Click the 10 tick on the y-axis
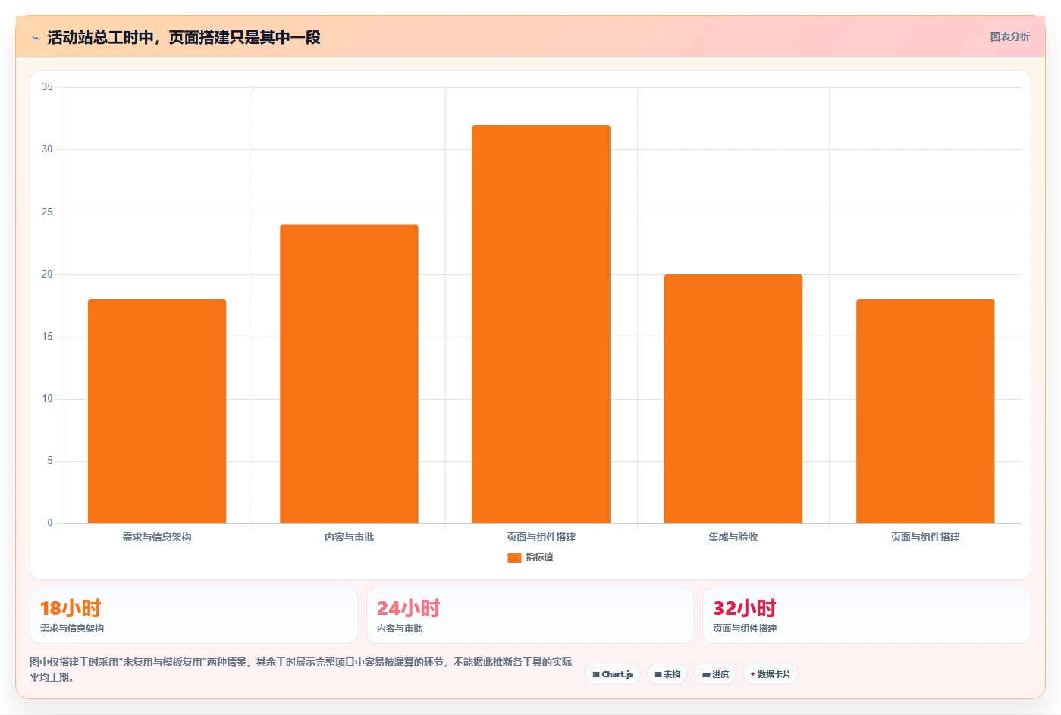1061x715 pixels. 47,398
